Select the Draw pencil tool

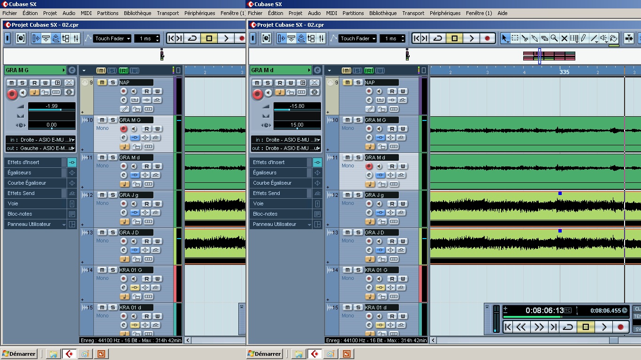pyautogui.click(x=584, y=38)
